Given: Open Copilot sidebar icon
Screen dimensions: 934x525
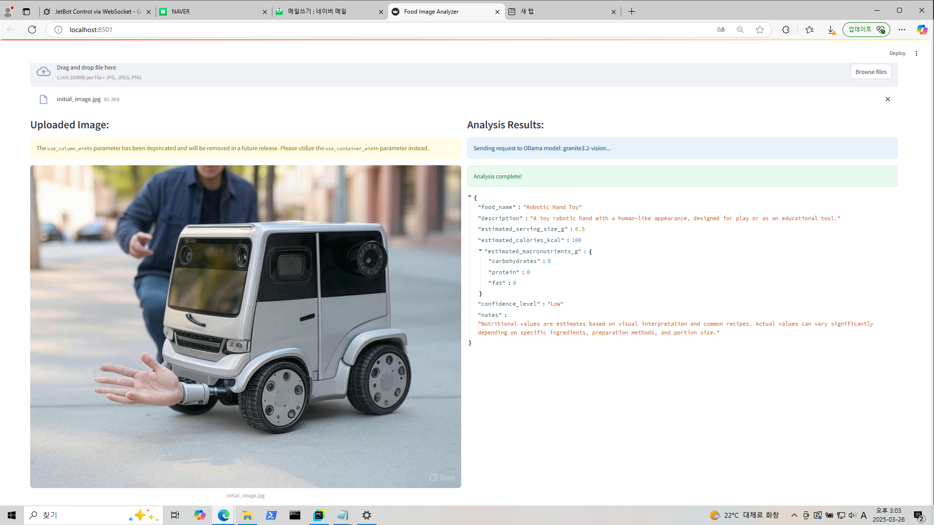Looking at the screenshot, I should [x=921, y=30].
